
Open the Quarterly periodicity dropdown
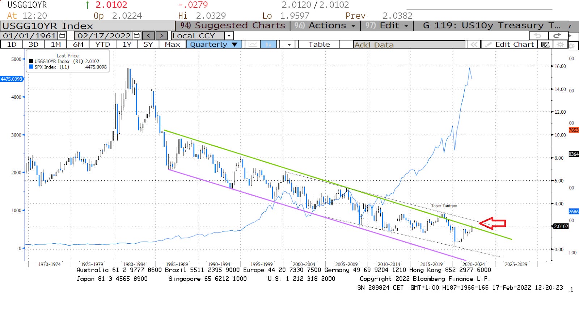[x=214, y=44]
